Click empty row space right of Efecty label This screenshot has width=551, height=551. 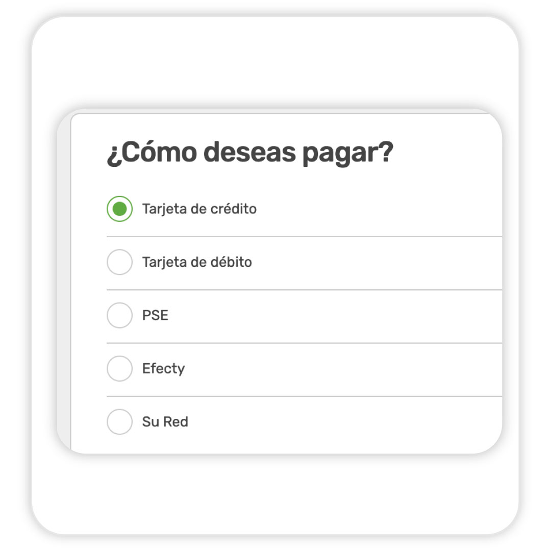pyautogui.click(x=344, y=369)
